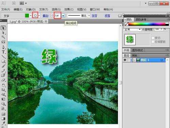This screenshot has width=170, height=128.
Task: Select the Line Segment tool
Action: click(3, 57)
